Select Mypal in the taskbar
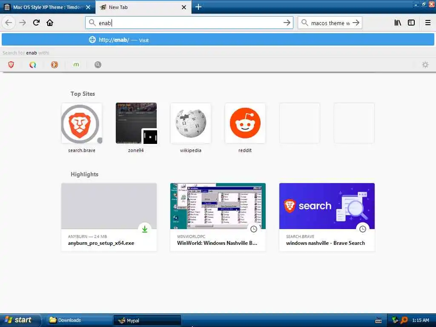Screen dimensions: 436x327 coord(147,320)
